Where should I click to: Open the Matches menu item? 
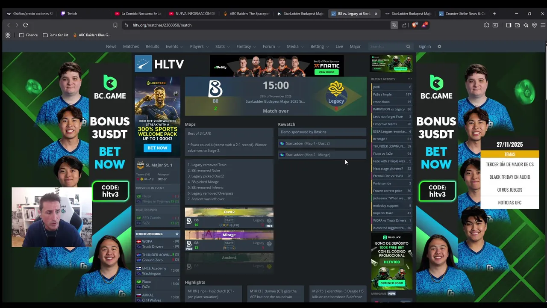coord(131,47)
